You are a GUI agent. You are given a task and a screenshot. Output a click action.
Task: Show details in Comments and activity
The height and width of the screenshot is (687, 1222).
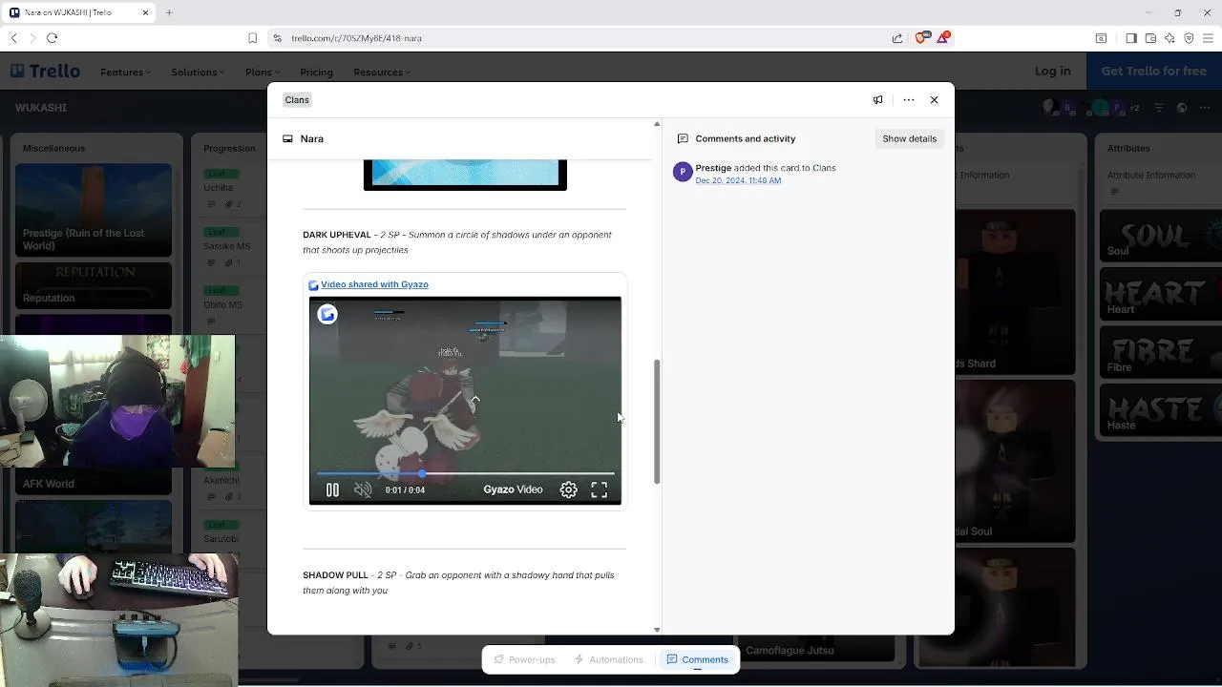coord(909,138)
